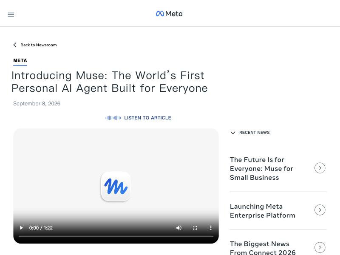Open Muse for Small Business article

coord(261,168)
